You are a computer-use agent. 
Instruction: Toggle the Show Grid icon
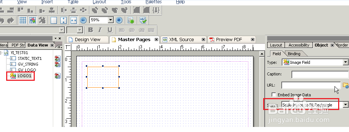[x=23, y=20]
